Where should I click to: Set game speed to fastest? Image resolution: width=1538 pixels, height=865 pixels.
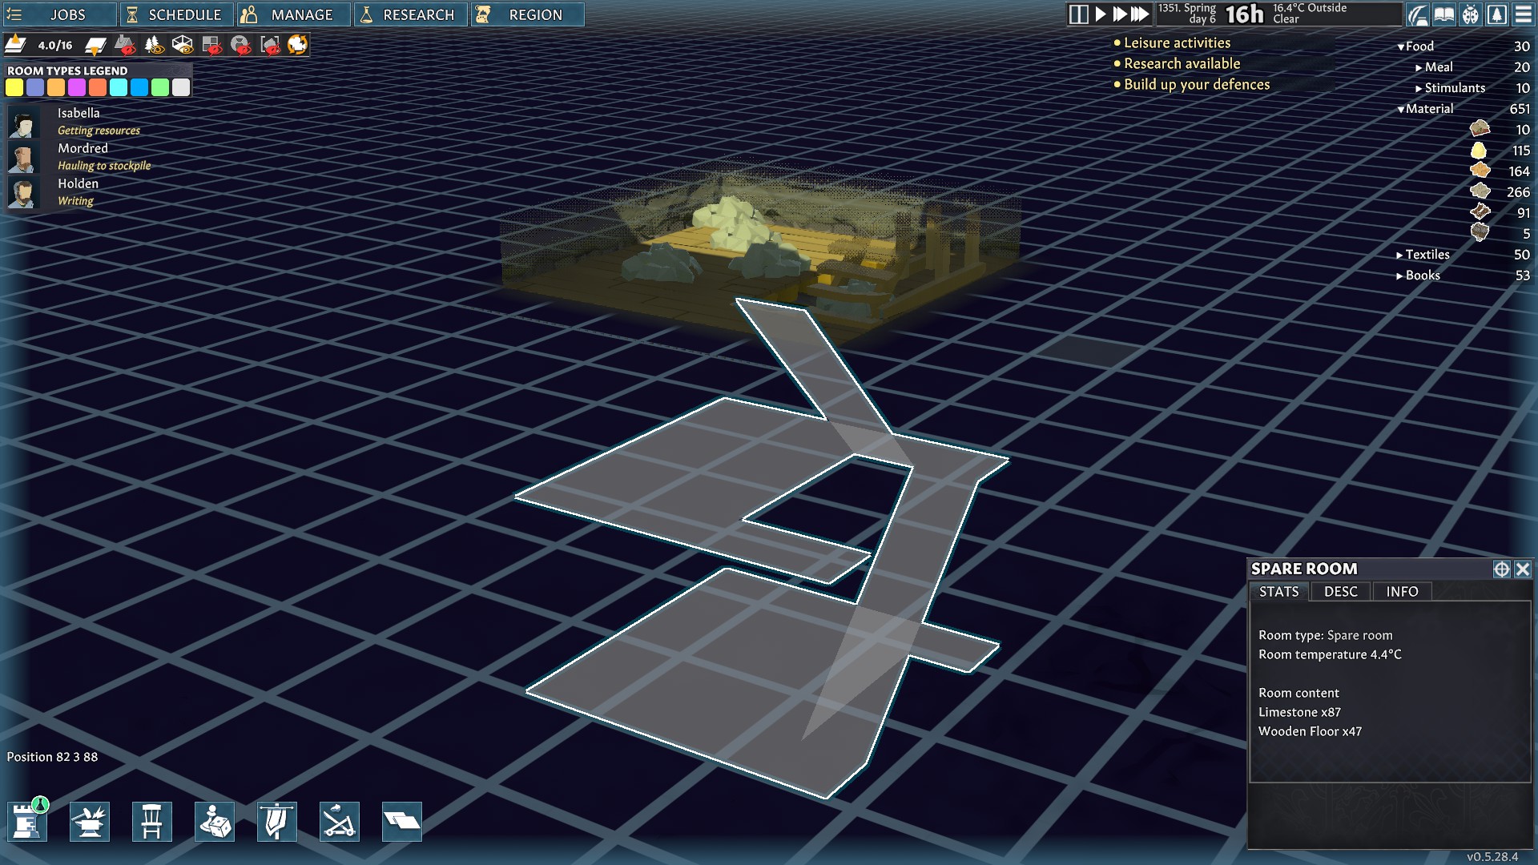tap(1139, 14)
